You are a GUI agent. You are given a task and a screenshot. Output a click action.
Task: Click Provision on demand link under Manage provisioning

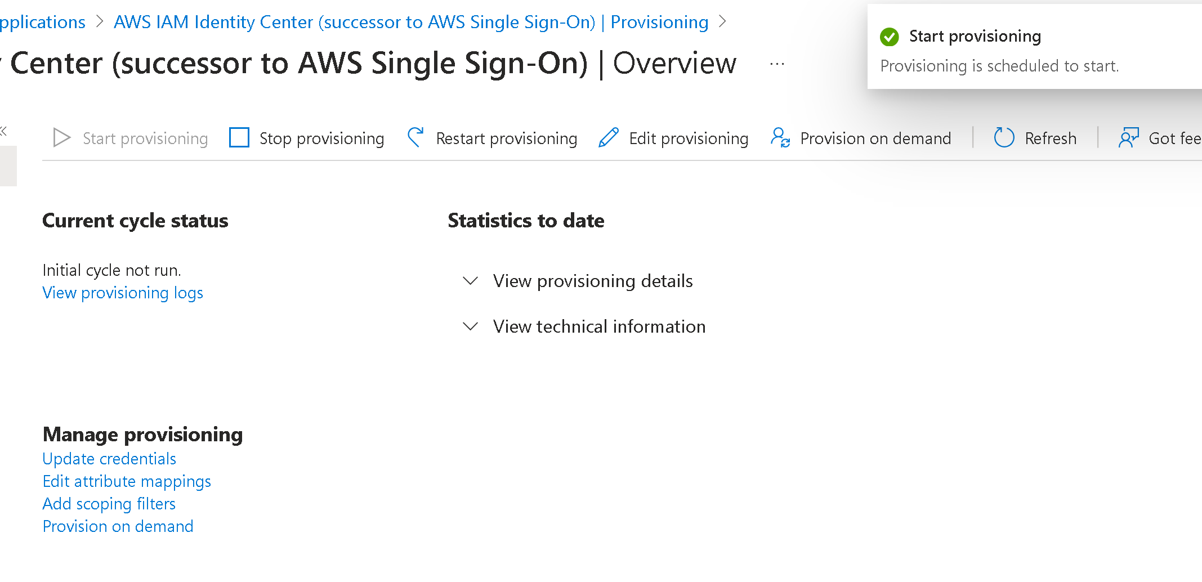(x=118, y=526)
